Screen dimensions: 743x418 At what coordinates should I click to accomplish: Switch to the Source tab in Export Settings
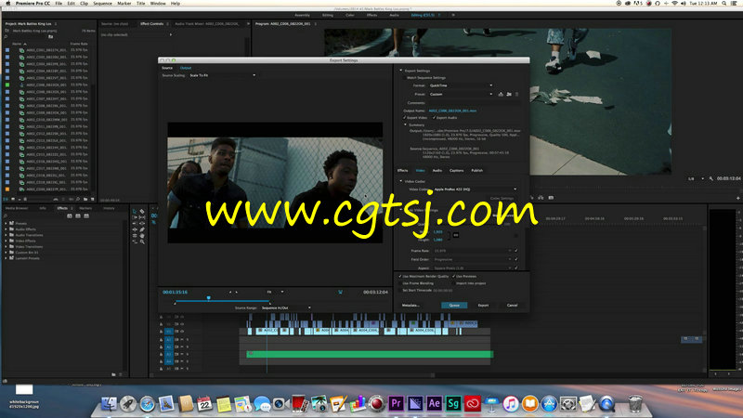(x=167, y=68)
